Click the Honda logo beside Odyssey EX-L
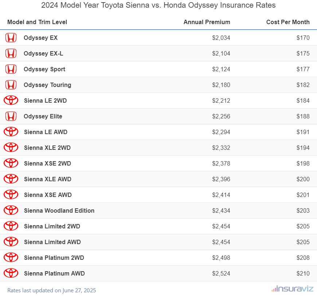Image resolution: width=317 pixels, height=296 pixels. tap(11, 53)
